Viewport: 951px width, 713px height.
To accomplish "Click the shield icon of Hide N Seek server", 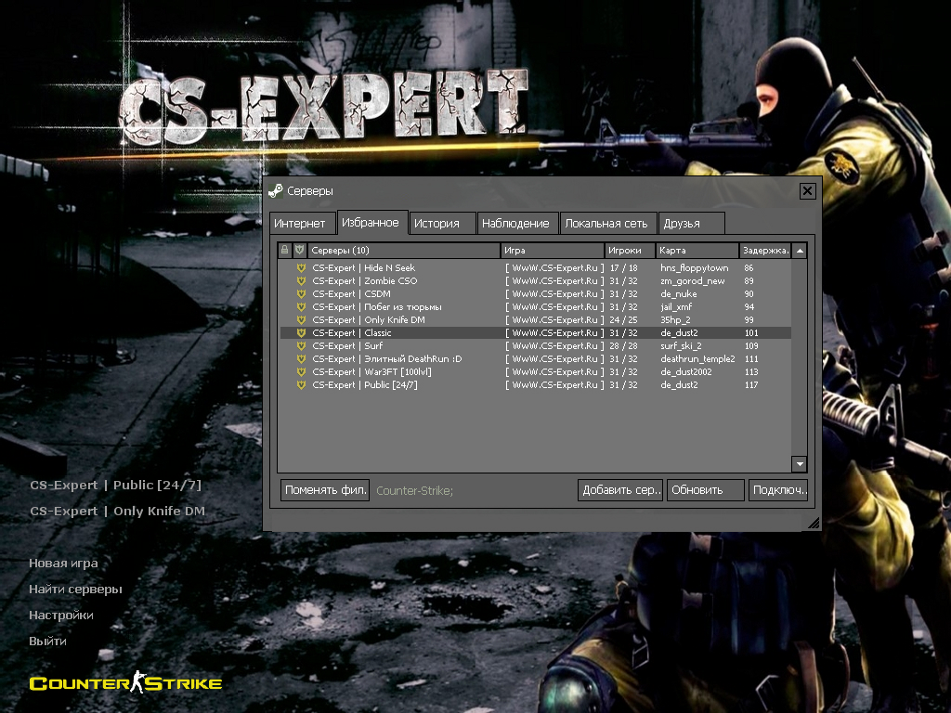I will (x=301, y=268).
